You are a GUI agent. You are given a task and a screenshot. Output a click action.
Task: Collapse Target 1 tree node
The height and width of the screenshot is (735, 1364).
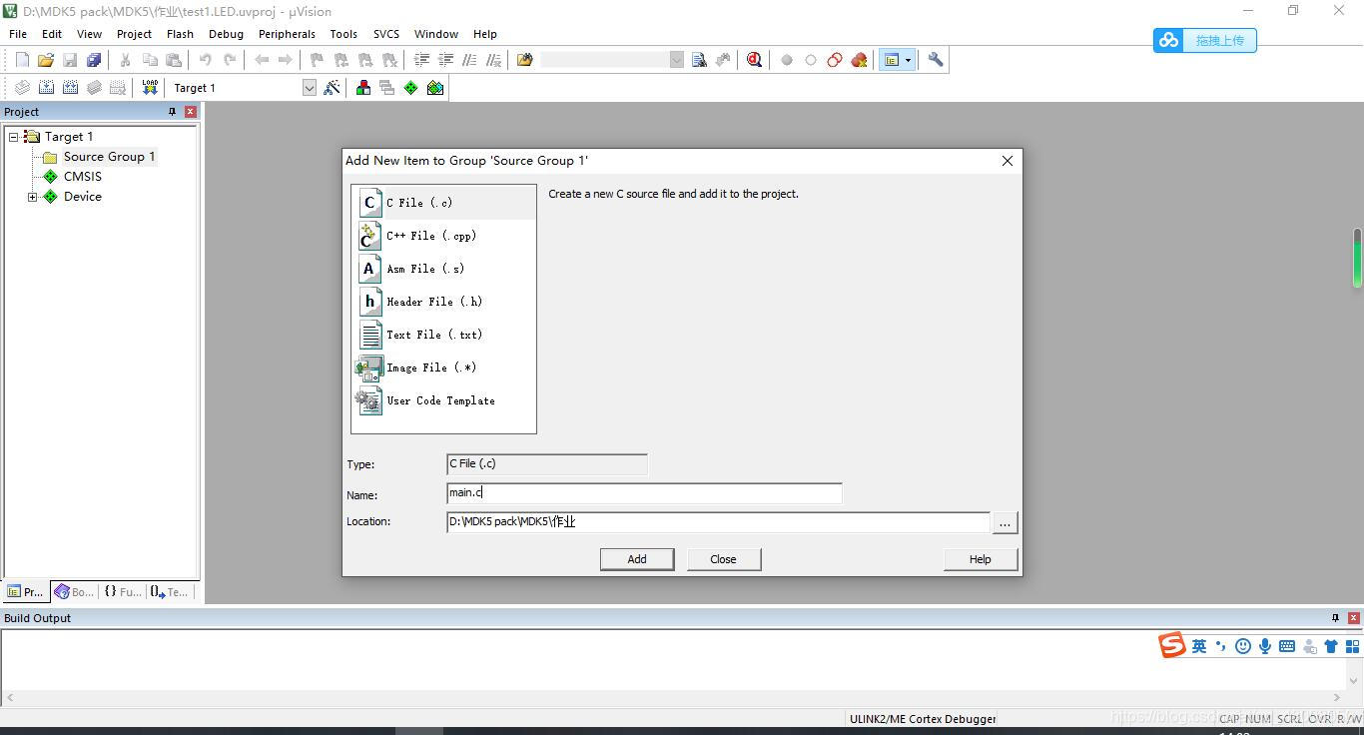[x=14, y=137]
